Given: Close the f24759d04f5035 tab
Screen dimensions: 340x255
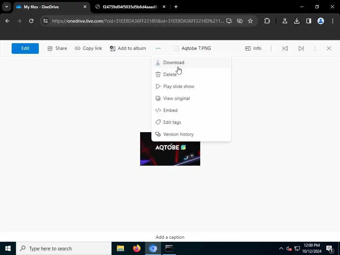Looking at the screenshot, I should pyautogui.click(x=164, y=7).
